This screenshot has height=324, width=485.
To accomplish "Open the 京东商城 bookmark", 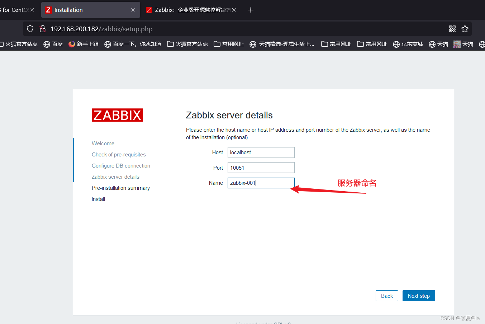I will coord(408,44).
